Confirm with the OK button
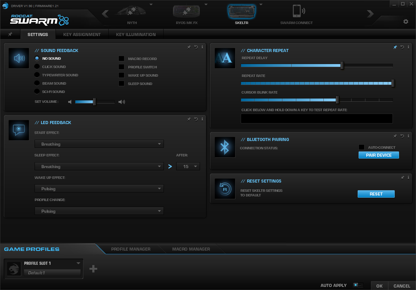This screenshot has height=290, width=416. 379,286
